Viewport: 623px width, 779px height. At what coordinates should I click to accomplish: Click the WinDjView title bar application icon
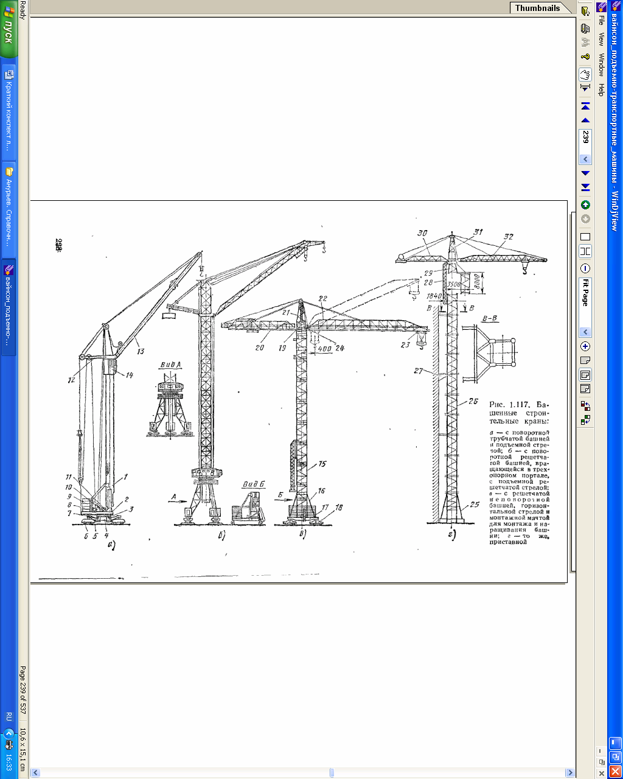click(x=614, y=6)
